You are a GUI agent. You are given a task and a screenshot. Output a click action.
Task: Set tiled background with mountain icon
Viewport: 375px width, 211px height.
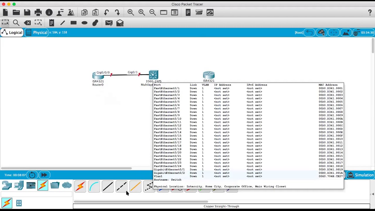coord(346,33)
